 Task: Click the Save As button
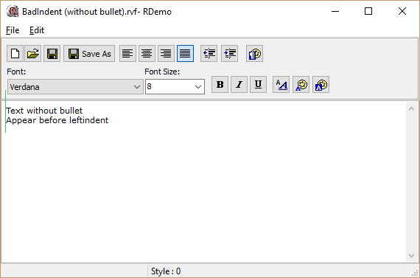pos(89,54)
